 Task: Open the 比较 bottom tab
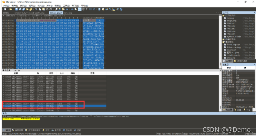click(x=46, y=130)
